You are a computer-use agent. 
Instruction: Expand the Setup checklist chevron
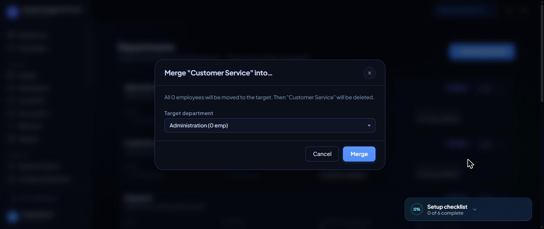[475, 210]
